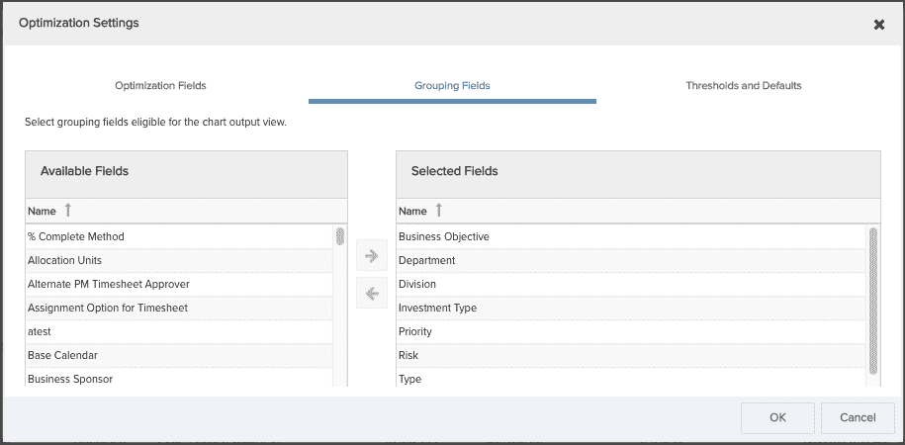
Task: Sort Available Fields by Name arrow
Action: pos(68,211)
